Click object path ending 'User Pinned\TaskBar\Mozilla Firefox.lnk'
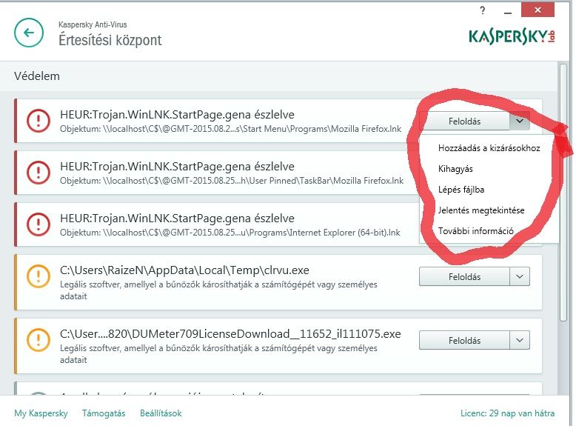This screenshot has height=440, width=576. point(232,181)
